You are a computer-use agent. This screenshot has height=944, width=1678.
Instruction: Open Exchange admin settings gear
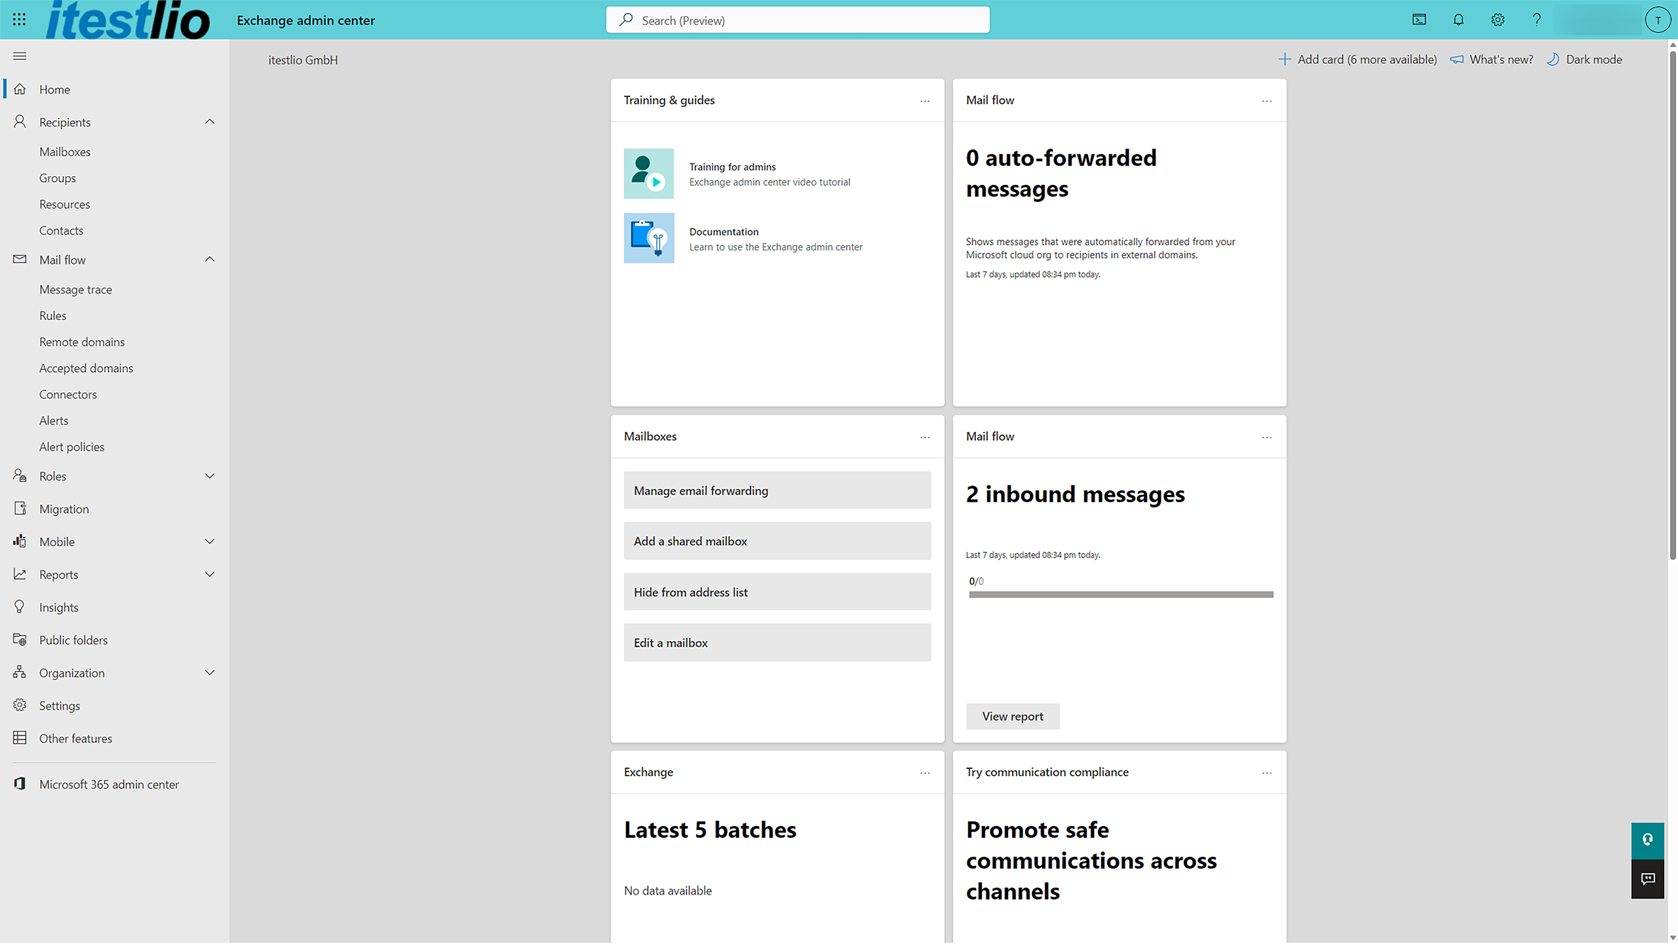(1497, 20)
